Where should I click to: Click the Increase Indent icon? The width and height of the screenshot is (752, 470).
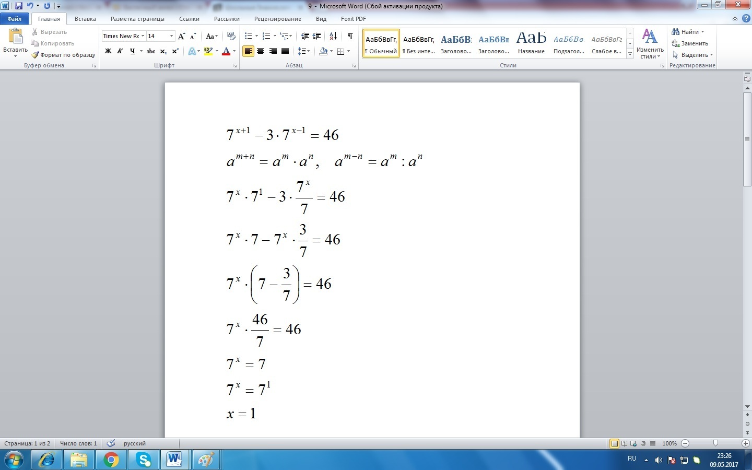click(x=317, y=36)
